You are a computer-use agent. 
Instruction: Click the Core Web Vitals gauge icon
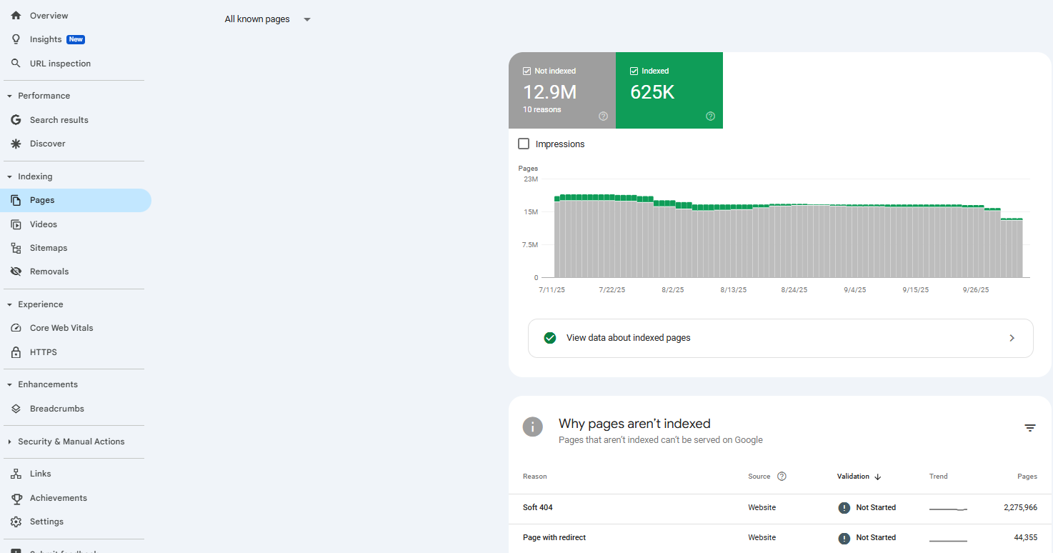(16, 328)
